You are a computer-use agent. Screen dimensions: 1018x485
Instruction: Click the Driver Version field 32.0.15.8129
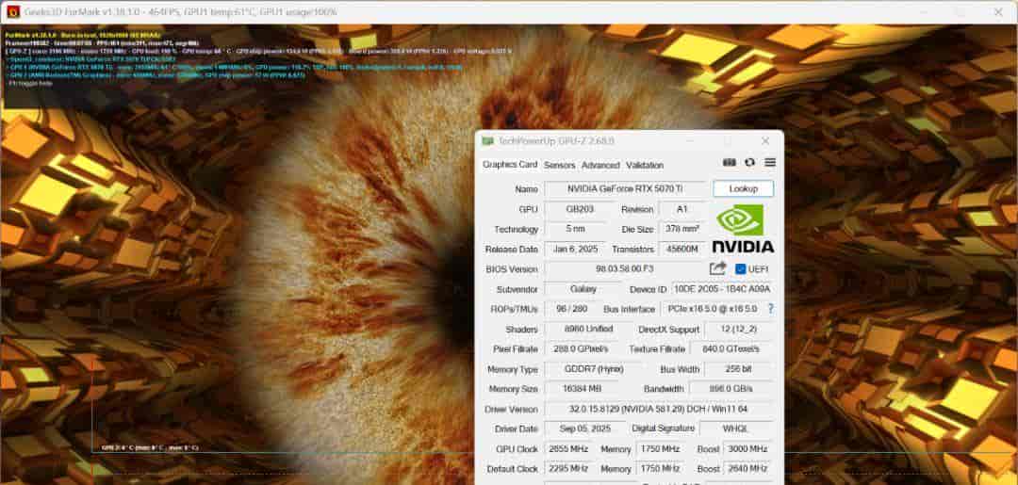coord(659,409)
